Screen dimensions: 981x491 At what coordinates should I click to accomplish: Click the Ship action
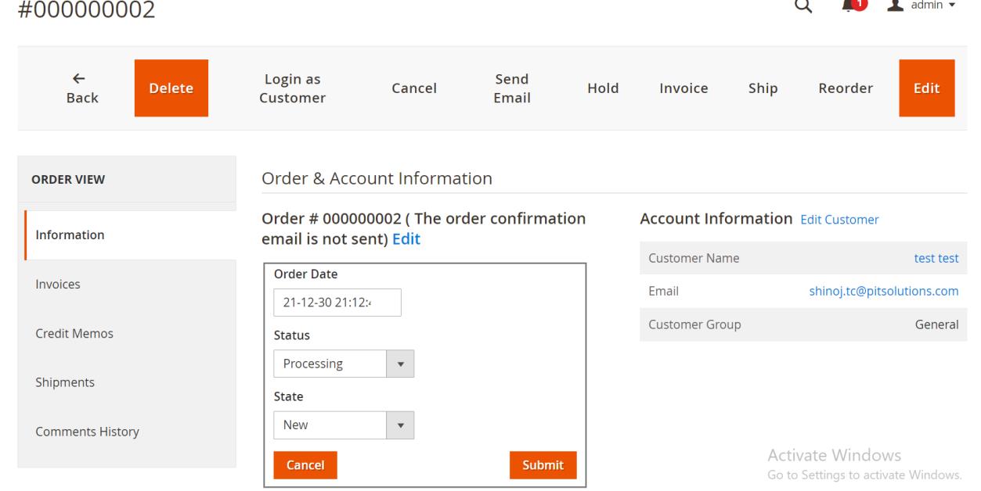coord(763,88)
